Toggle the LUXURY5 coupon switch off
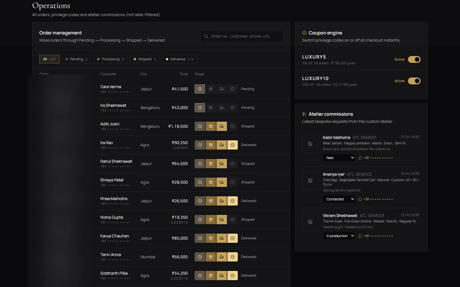 (414, 59)
